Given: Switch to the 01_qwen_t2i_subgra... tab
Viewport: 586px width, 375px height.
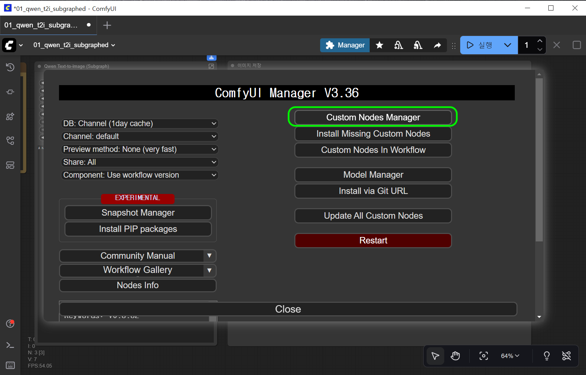Looking at the screenshot, I should 48,25.
